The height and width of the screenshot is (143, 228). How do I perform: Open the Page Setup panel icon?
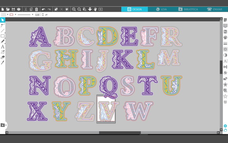click(225, 20)
